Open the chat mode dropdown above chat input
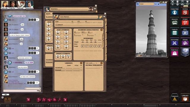190x107 pixels. pos(32,89)
